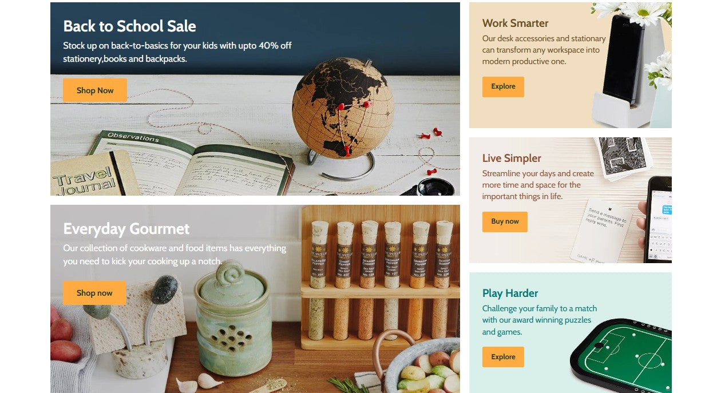
Task: Select the Play Harder heading
Action: pyautogui.click(x=510, y=293)
